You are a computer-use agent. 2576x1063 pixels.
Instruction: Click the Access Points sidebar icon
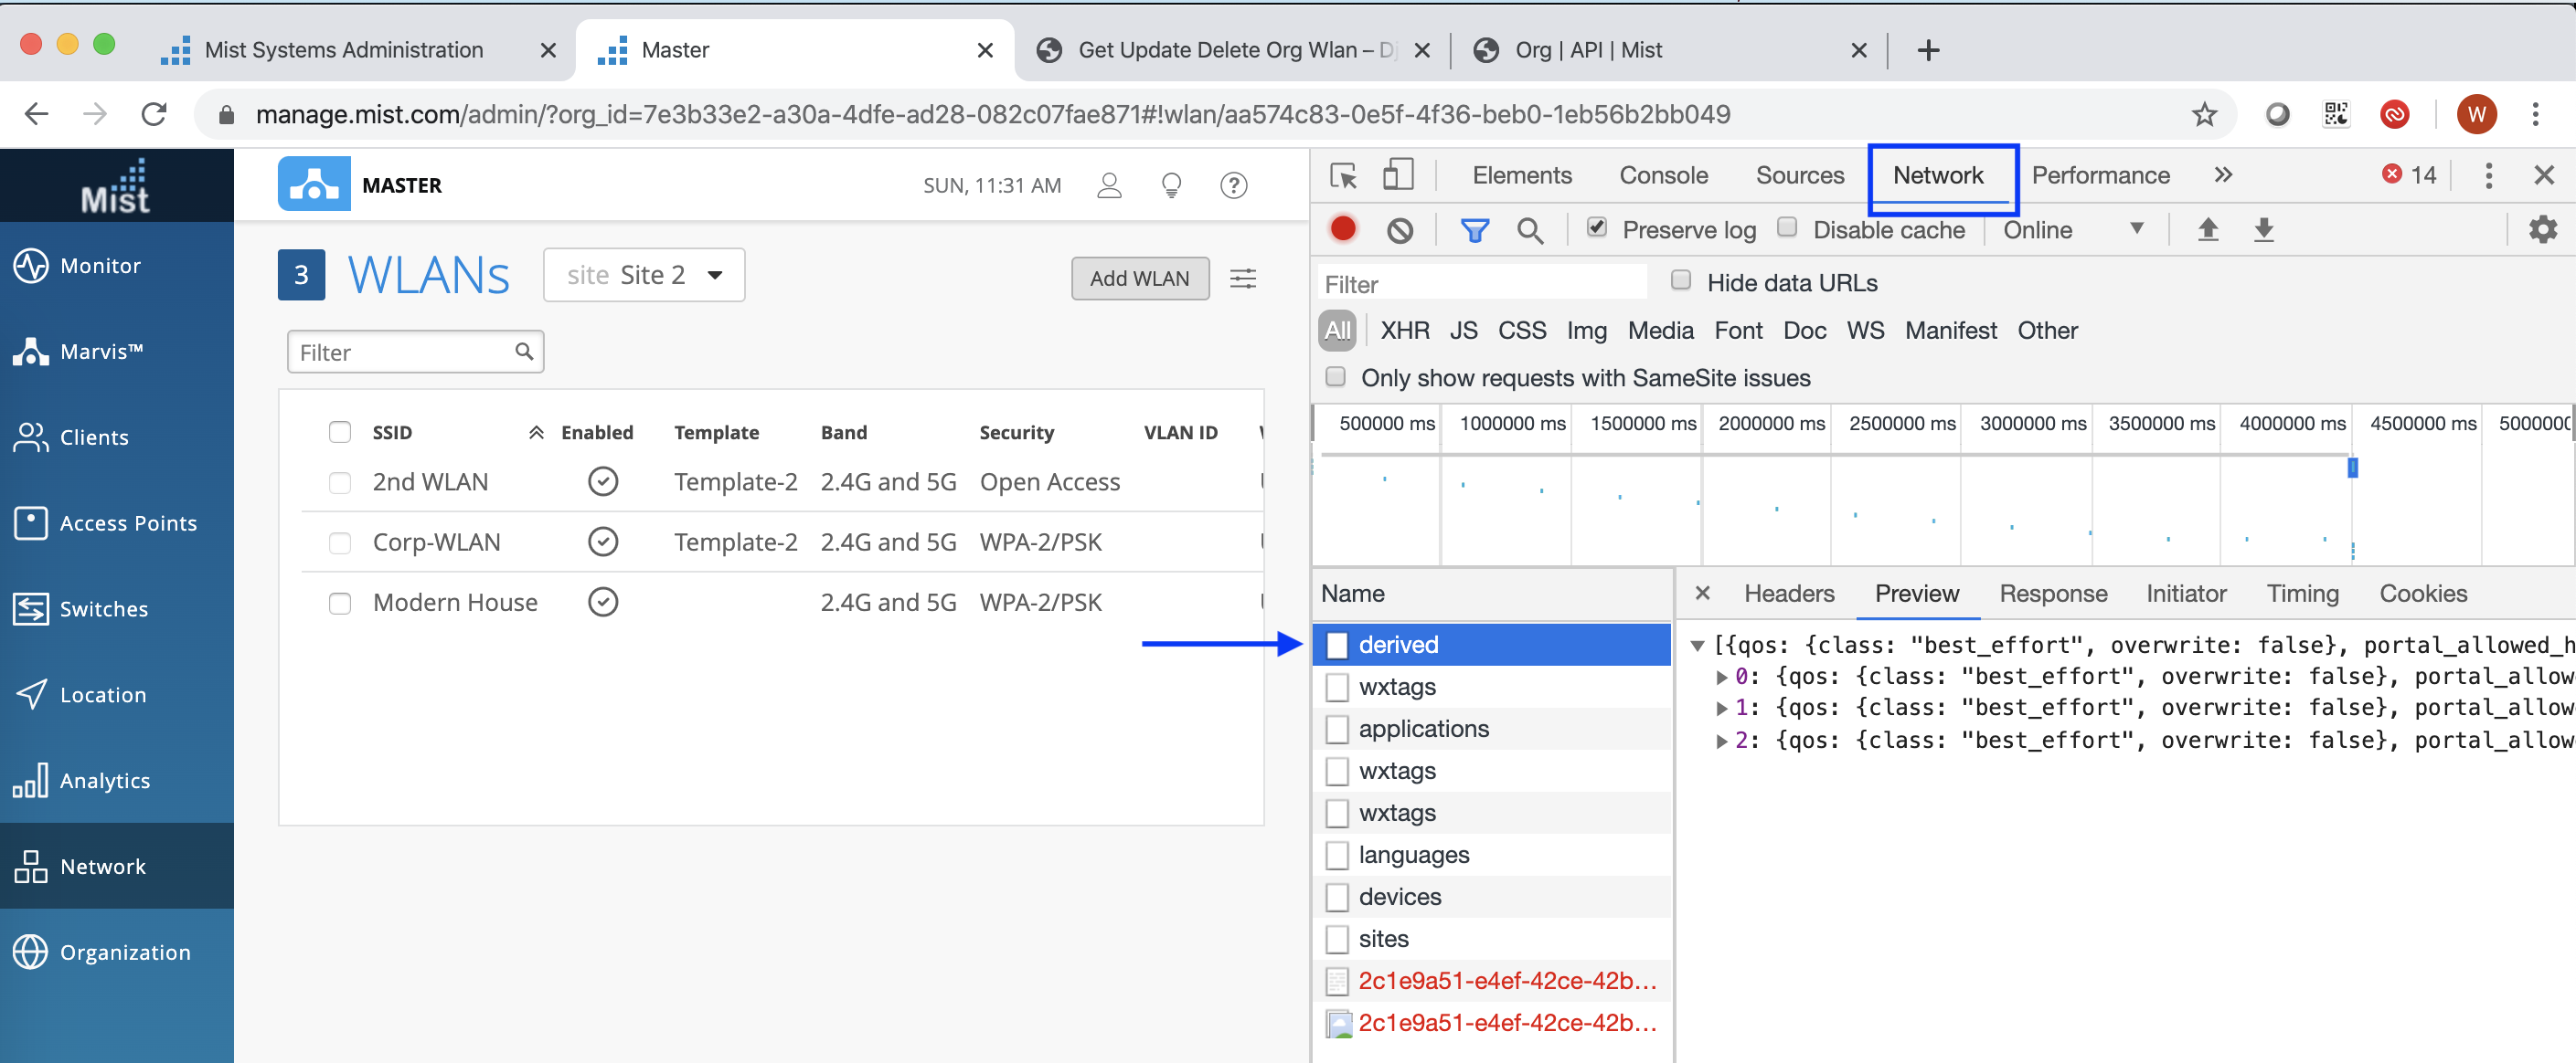(31, 522)
